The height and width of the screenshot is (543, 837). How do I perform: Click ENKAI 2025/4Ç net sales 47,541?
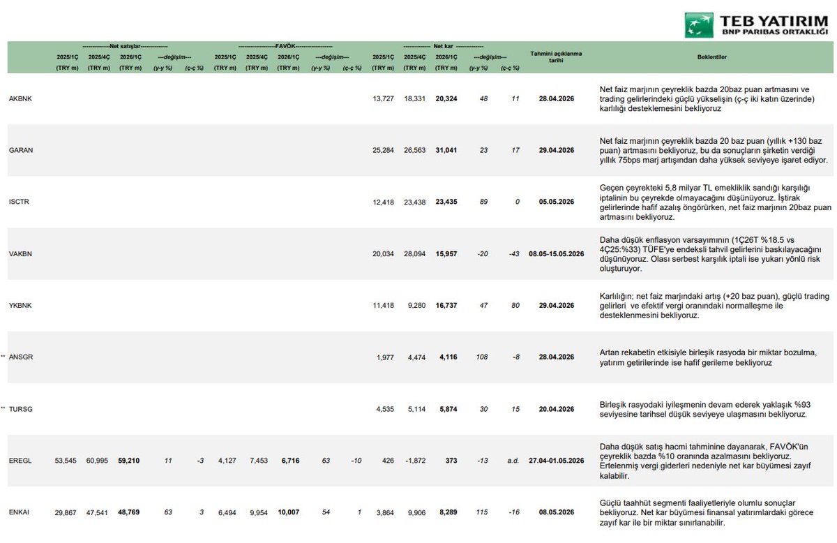97,512
